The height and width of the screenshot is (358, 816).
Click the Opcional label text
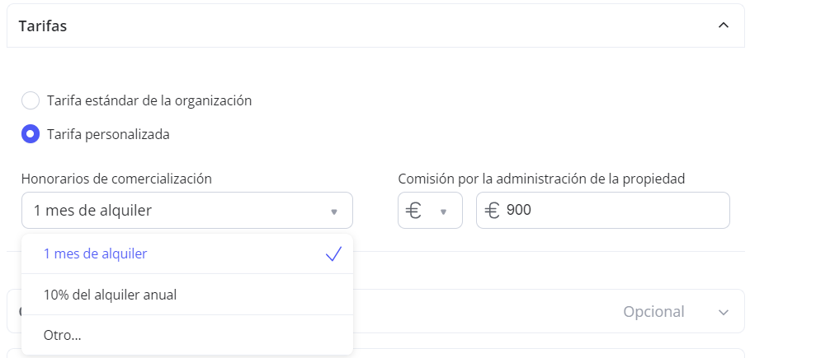coord(653,312)
